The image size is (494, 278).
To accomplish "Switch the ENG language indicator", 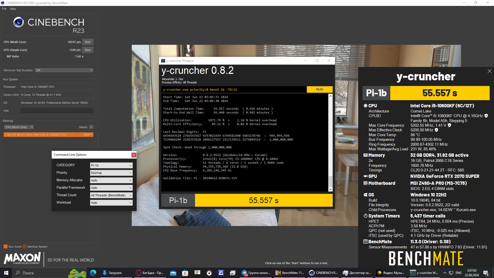I will coord(458,273).
